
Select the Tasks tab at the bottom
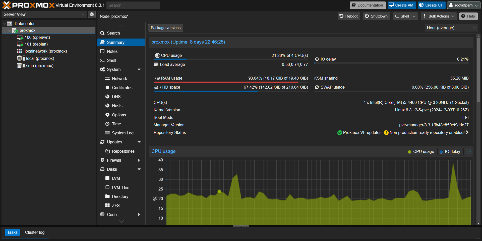pyautogui.click(x=12, y=232)
